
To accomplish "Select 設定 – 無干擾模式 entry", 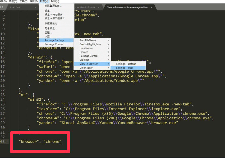I will click(57, 18).
